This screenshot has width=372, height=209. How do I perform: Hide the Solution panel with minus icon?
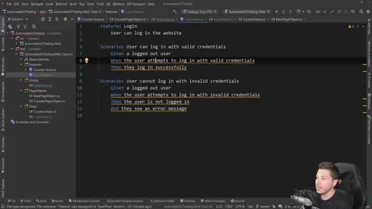point(72,19)
